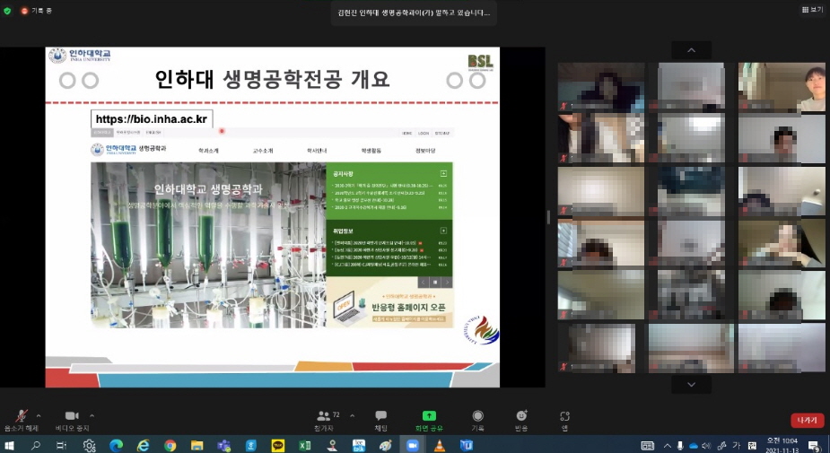
Task: Unmute the microphone in Zoom toolbar
Action: click(22, 420)
